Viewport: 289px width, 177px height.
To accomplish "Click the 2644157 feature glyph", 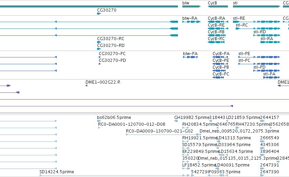I will (262, 121).
